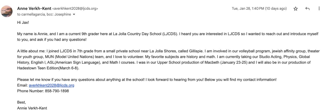This screenshot has height=112, width=321.
Task: Click the Reply arrow icon
Action: click(307, 9)
